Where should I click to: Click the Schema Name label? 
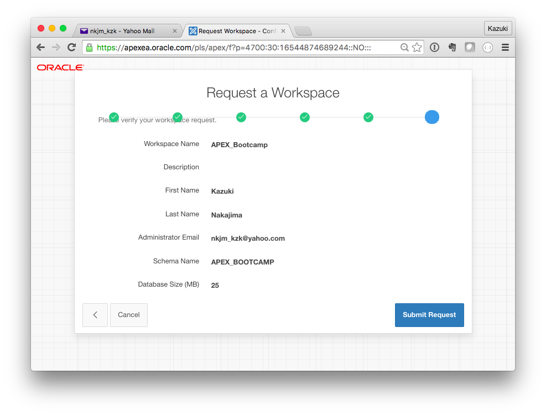click(176, 261)
